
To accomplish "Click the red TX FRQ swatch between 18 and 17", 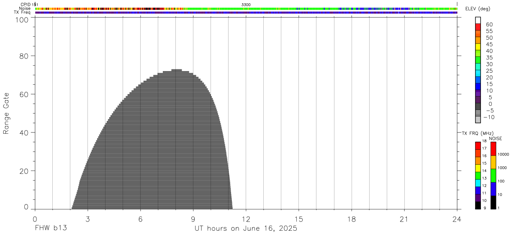I will coord(478,146).
